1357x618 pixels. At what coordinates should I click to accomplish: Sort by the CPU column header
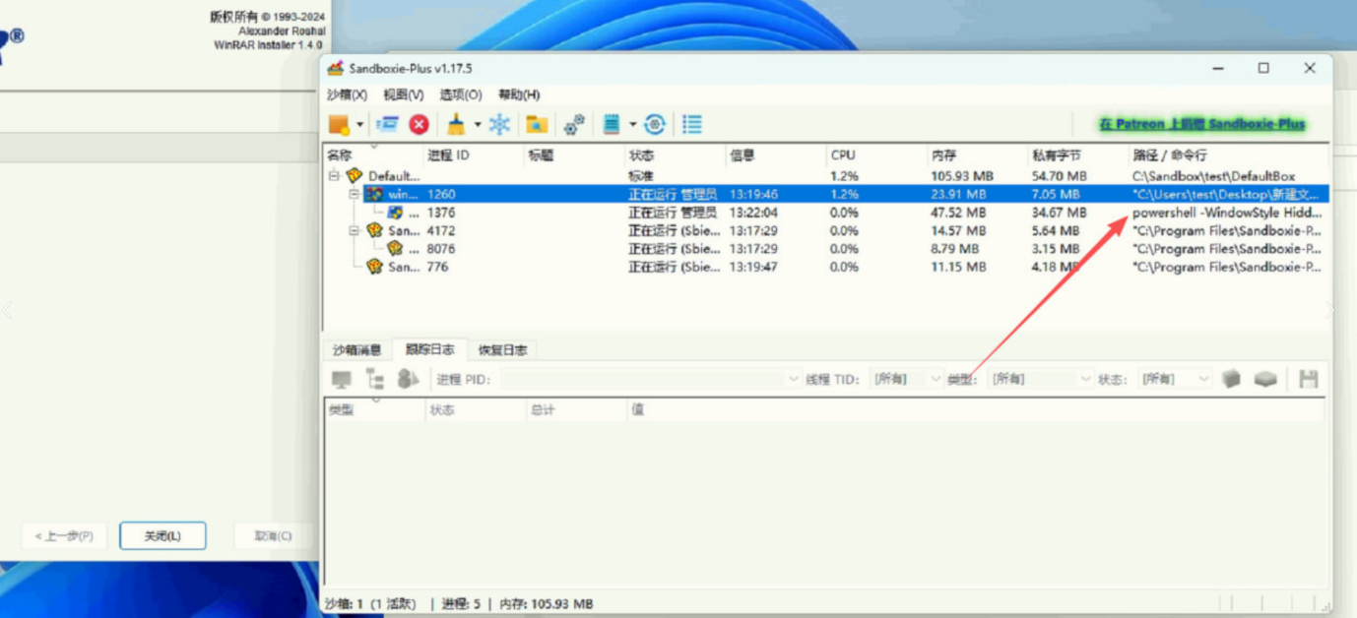pyautogui.click(x=875, y=155)
